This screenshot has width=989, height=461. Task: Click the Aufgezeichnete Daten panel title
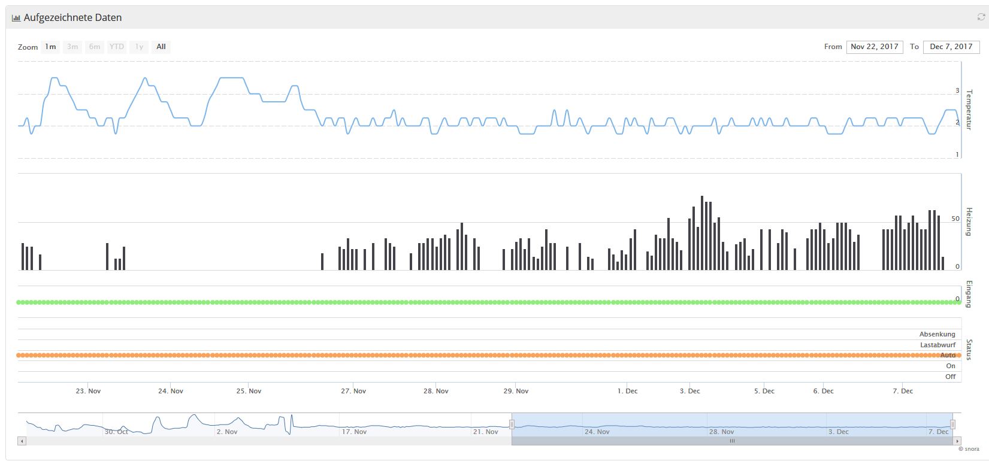72,18
